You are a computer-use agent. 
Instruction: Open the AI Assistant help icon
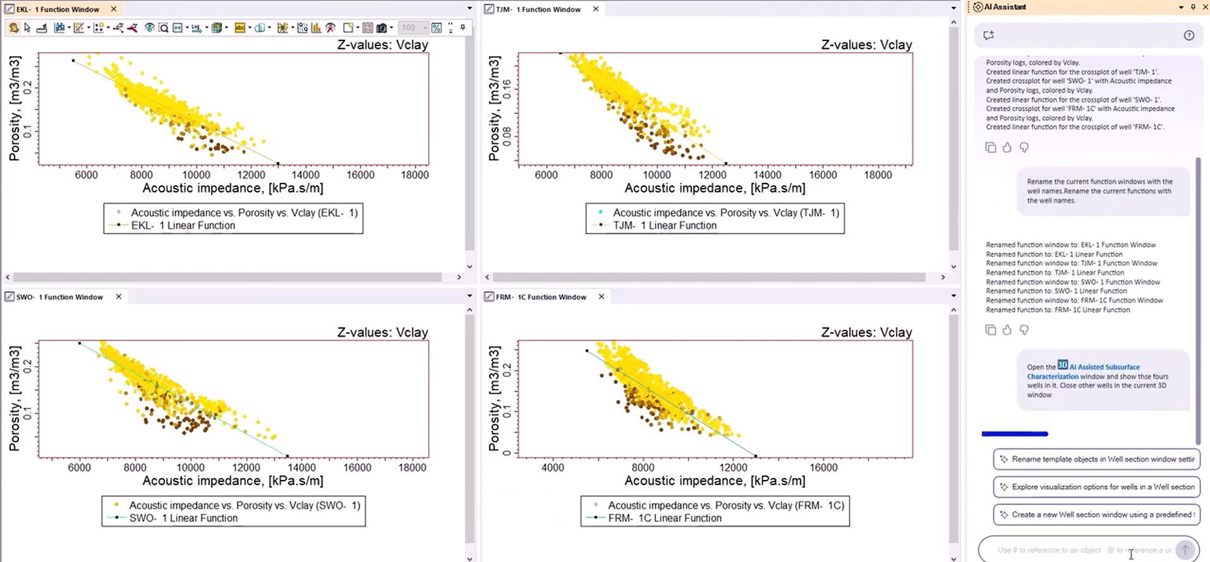1189,35
